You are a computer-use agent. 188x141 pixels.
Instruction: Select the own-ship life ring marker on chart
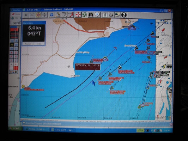(x=105, y=59)
